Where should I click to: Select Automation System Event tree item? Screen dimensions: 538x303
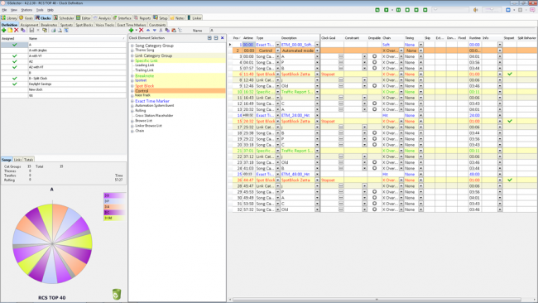[155, 106]
